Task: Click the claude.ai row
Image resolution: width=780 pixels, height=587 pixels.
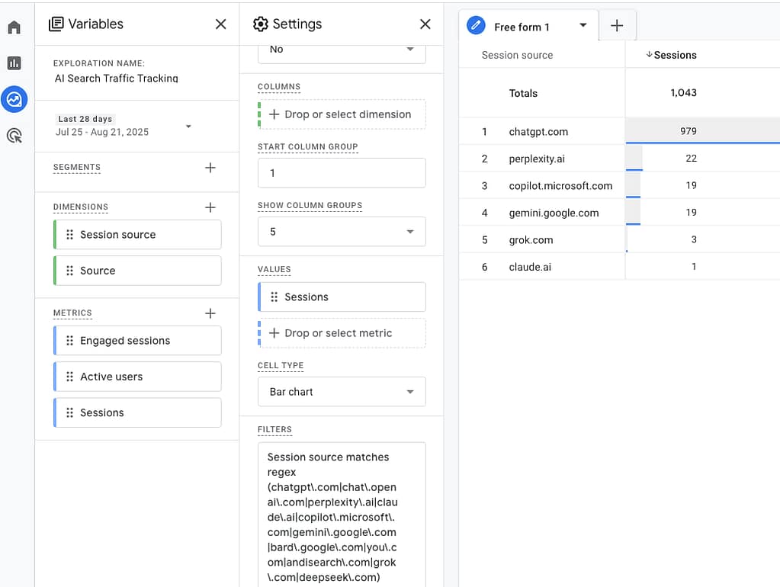Action: click(619, 267)
